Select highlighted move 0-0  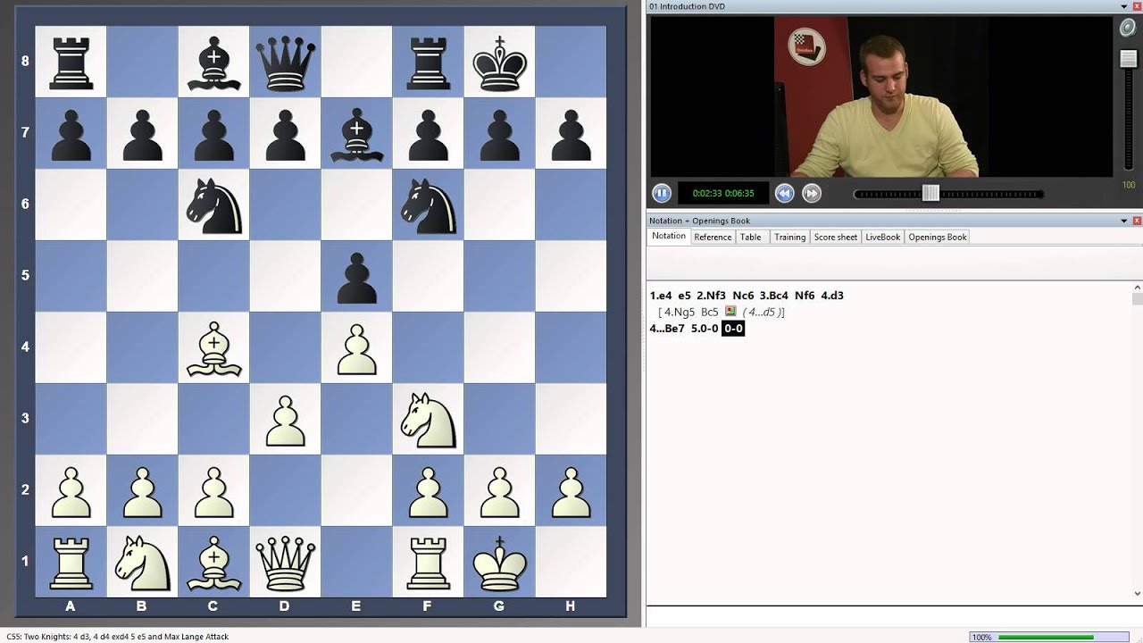[x=733, y=329]
